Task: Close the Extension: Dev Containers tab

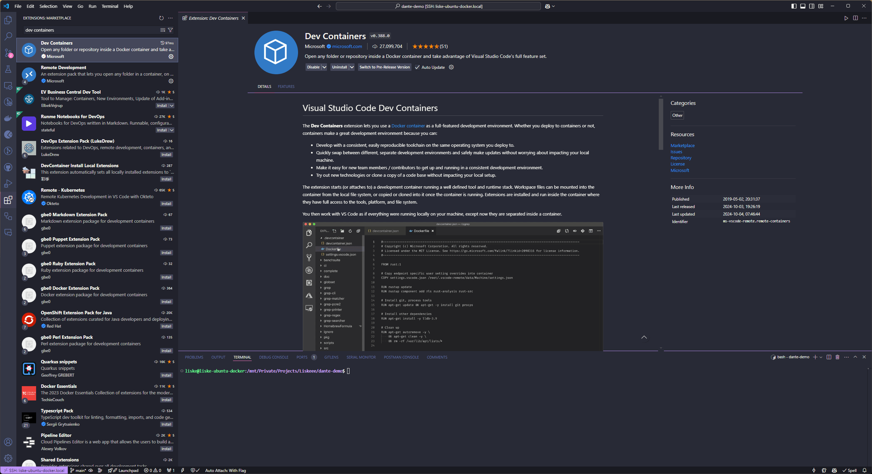Action: [243, 18]
